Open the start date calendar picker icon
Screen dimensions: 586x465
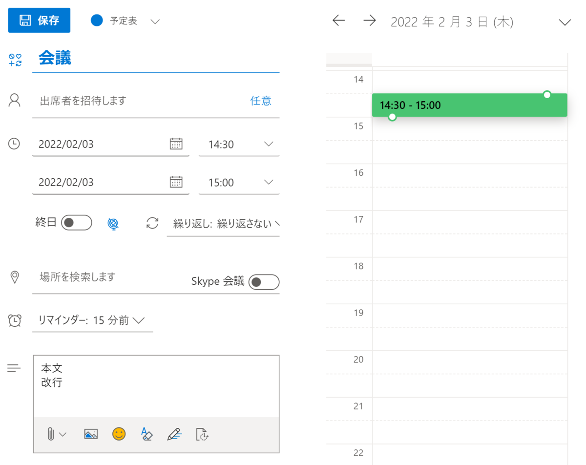pos(176,144)
